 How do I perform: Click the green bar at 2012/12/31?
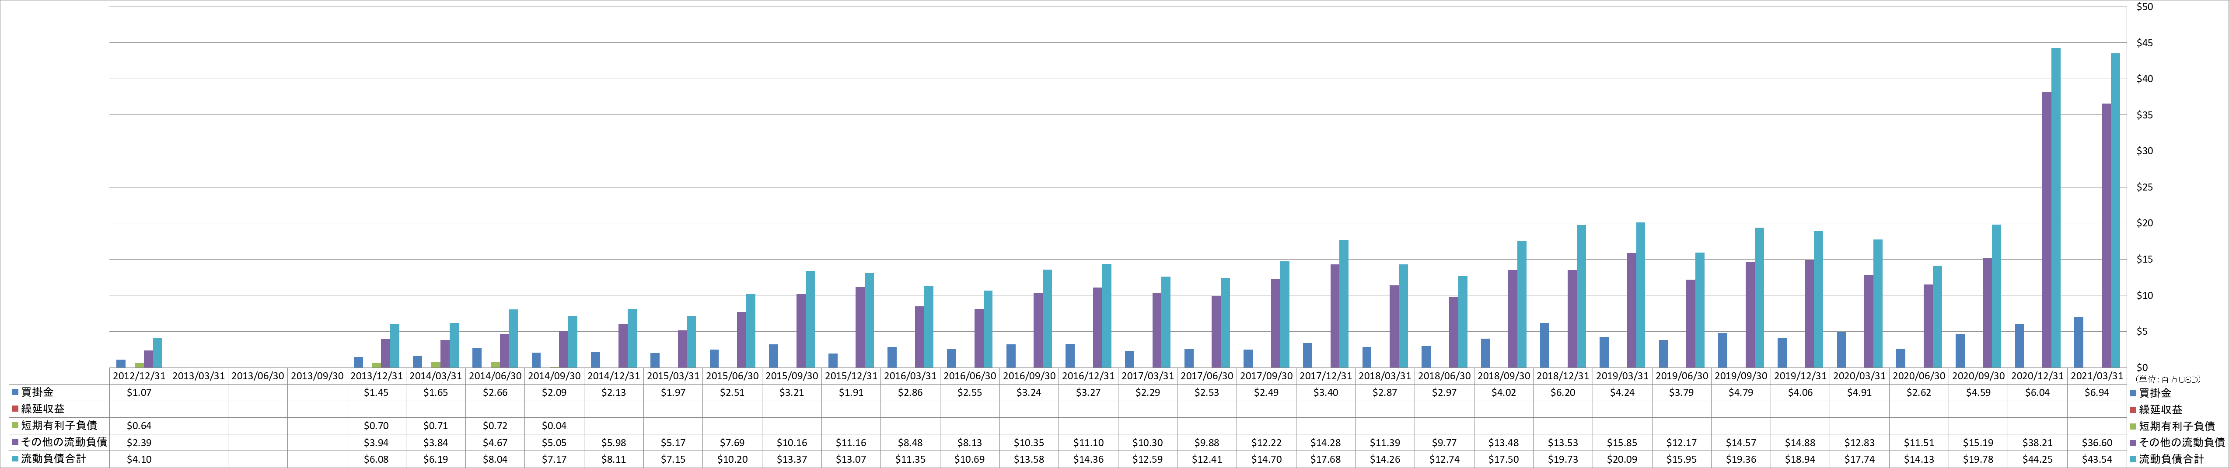pyautogui.click(x=139, y=365)
